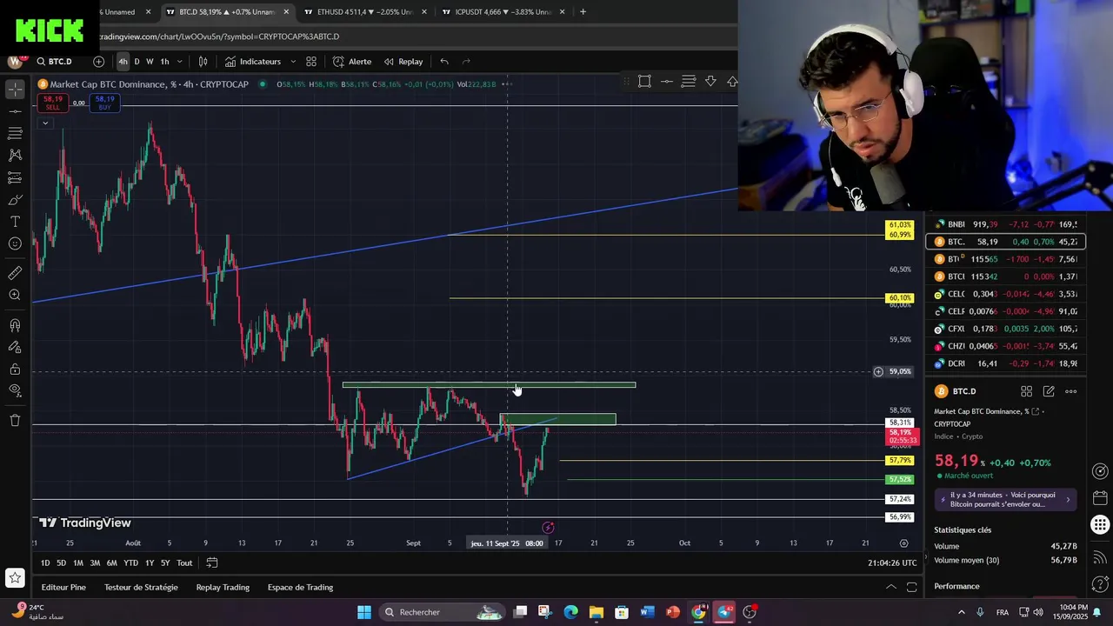1113x626 pixels.
Task: Open the candlestick chart type selector
Action: [x=203, y=62]
